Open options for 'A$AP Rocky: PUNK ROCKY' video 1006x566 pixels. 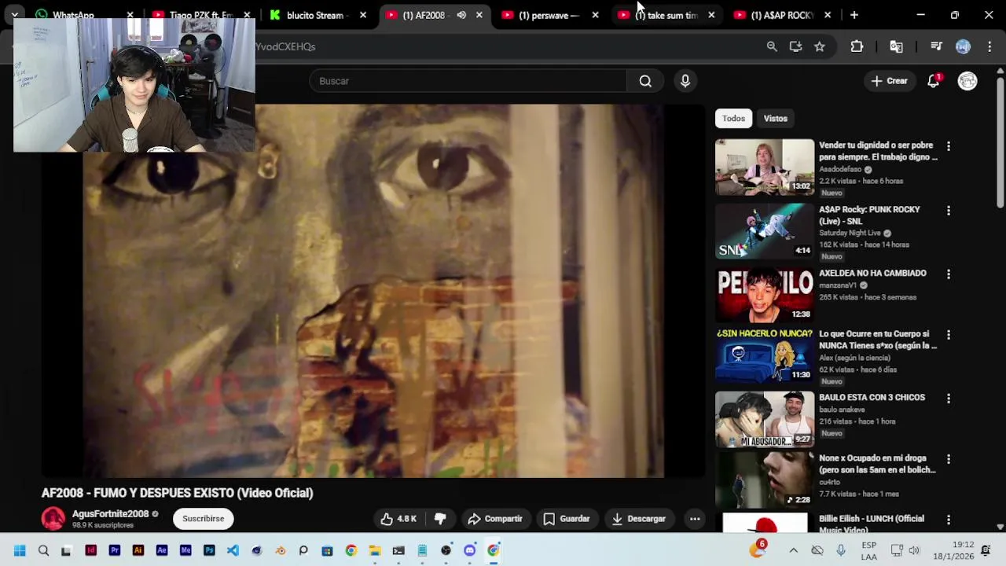[x=949, y=211]
